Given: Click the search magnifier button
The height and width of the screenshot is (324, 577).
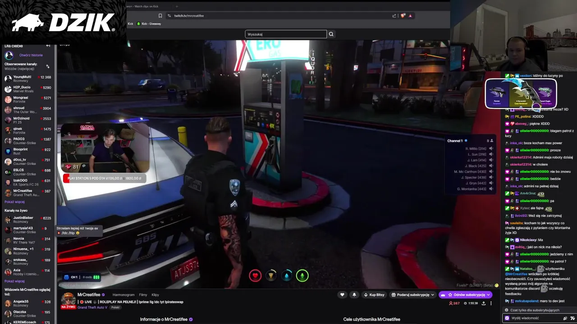Looking at the screenshot, I should click(x=331, y=34).
